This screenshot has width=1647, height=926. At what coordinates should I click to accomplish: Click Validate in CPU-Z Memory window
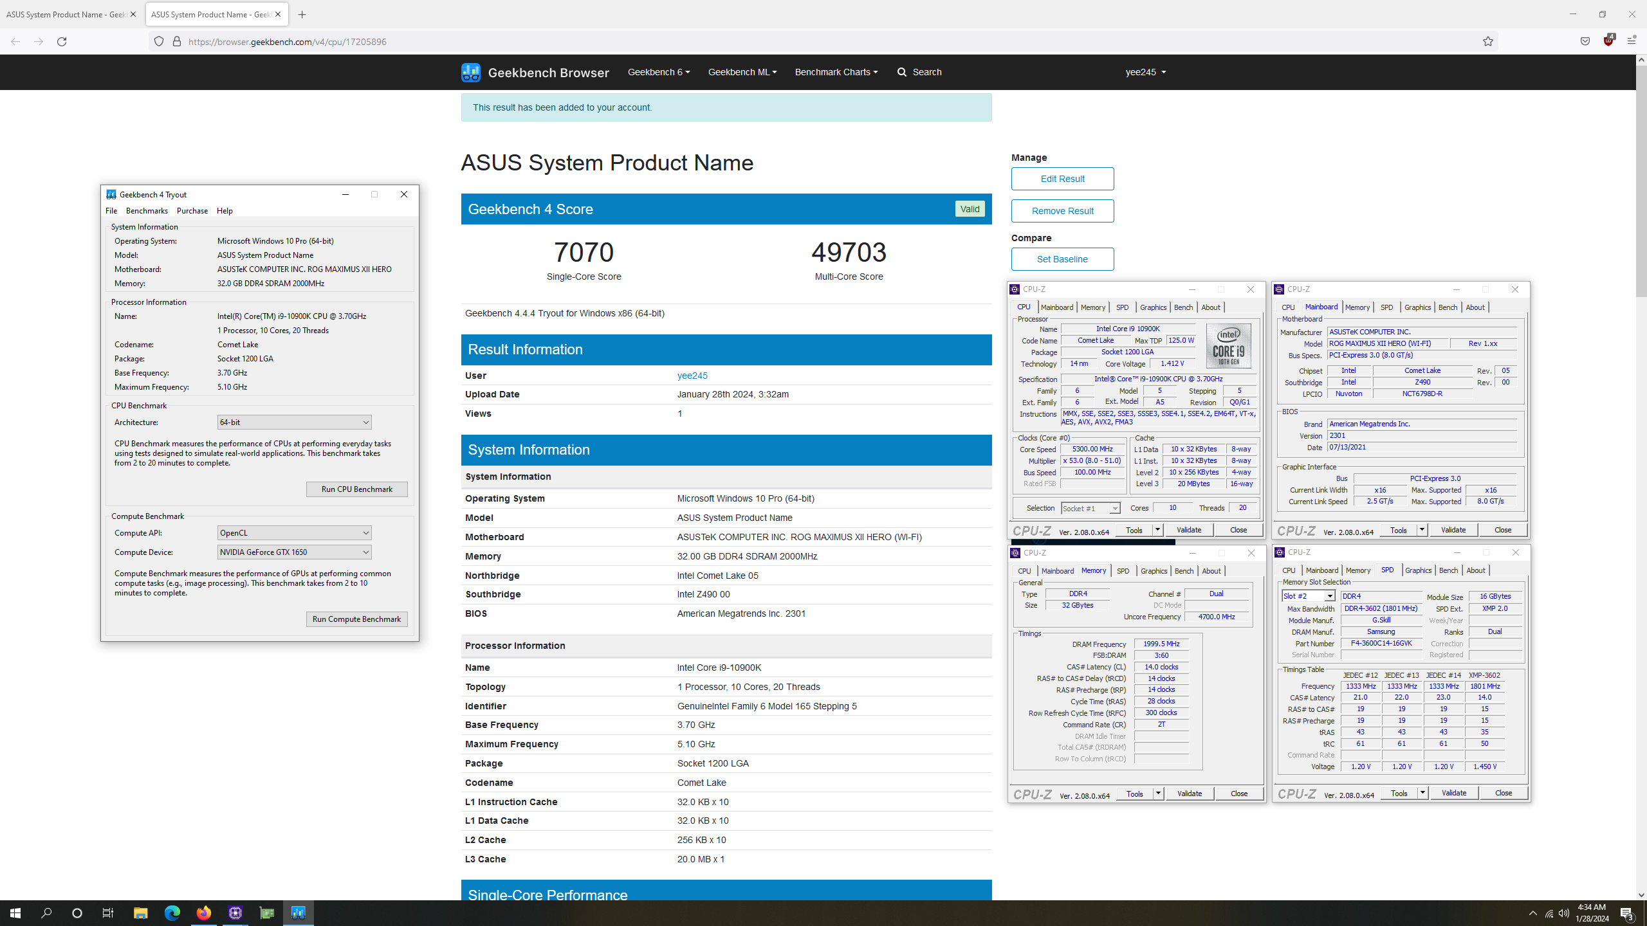(1189, 794)
